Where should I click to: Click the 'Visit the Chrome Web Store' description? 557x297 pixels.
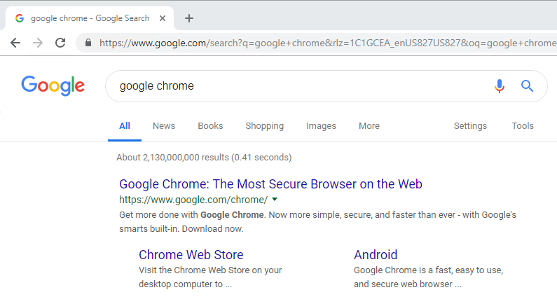click(210, 277)
